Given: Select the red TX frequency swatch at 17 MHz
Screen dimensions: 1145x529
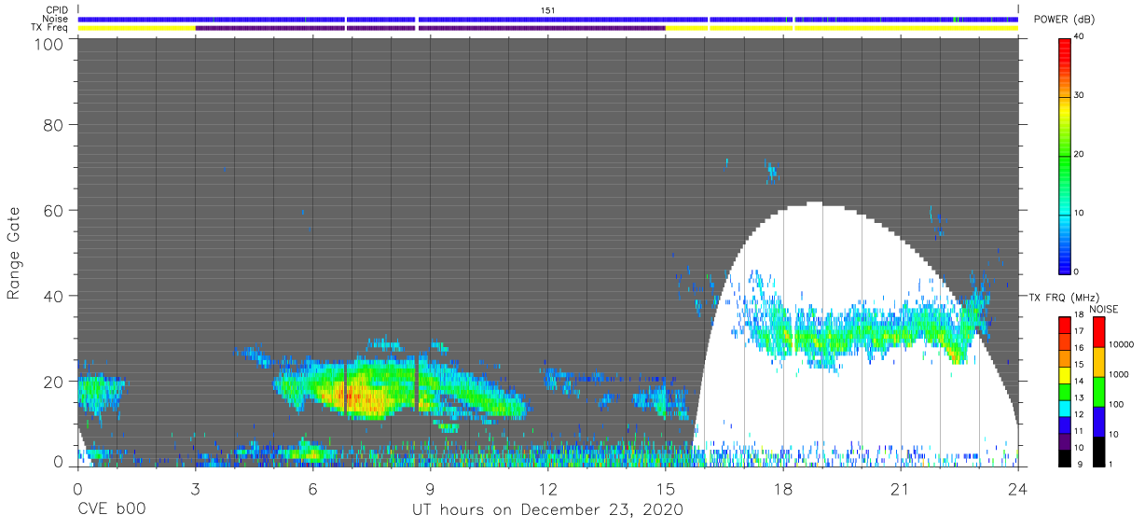Looking at the screenshot, I should tap(1064, 325).
